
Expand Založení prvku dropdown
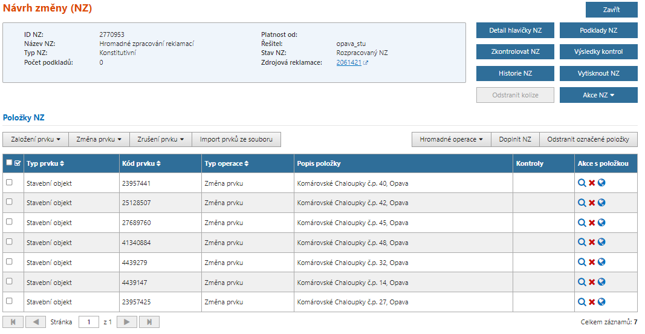click(x=36, y=140)
